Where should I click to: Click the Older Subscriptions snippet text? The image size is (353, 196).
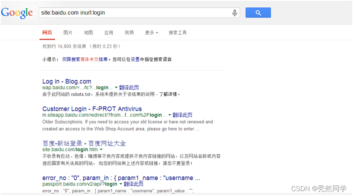pyautogui.click(x=128, y=125)
